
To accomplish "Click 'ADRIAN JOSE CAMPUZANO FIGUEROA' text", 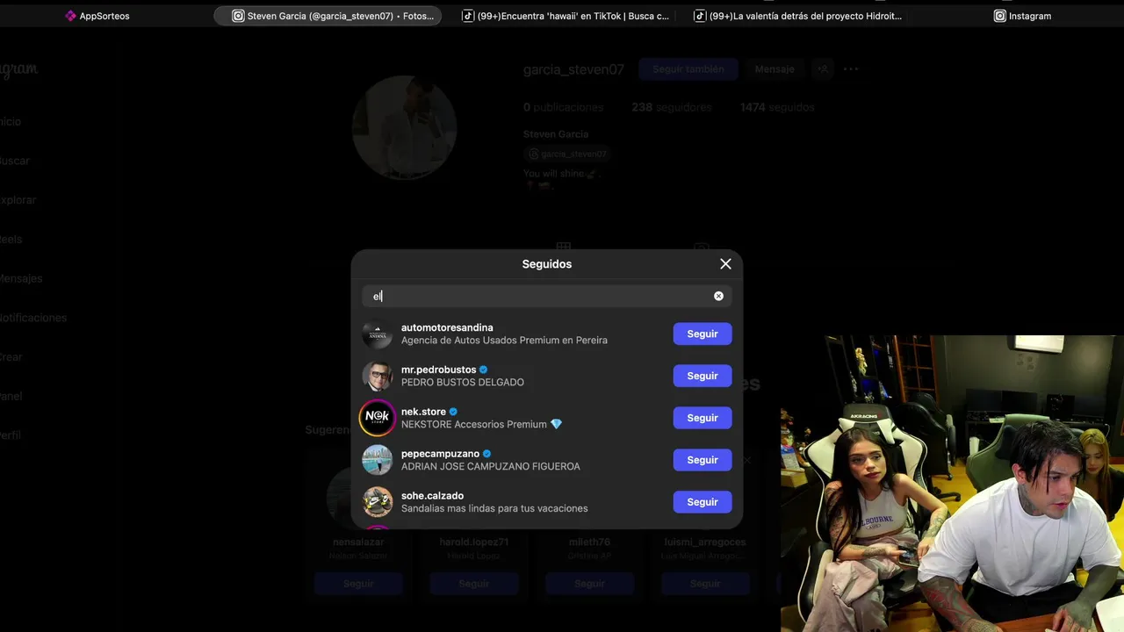I will click(x=491, y=467).
